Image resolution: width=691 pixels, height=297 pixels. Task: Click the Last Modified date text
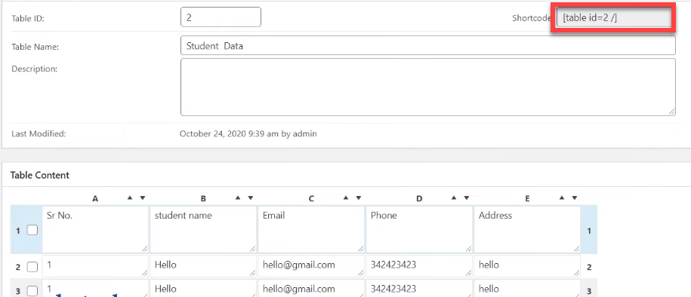(248, 133)
